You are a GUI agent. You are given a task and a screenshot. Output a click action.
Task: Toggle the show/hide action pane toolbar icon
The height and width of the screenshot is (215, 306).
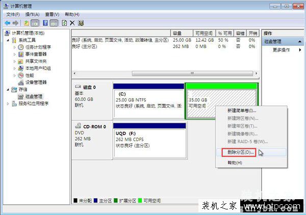point(54,23)
